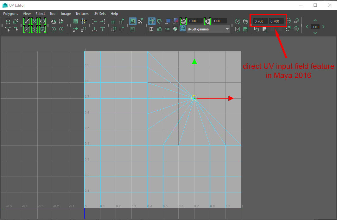Open the Help menu
The height and width of the screenshot is (220, 337).
(114, 14)
